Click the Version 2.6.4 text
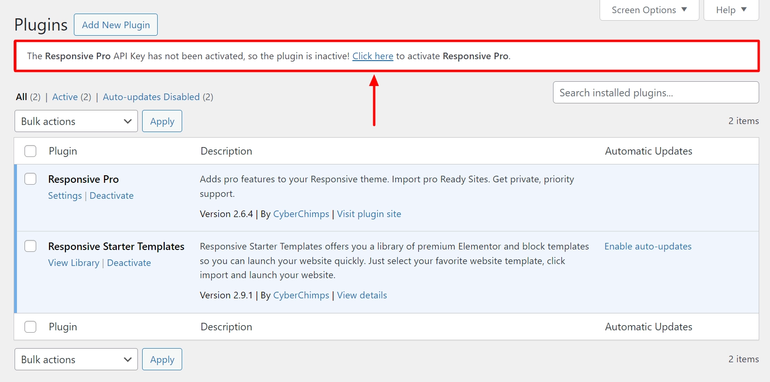The image size is (770, 382). tap(226, 214)
